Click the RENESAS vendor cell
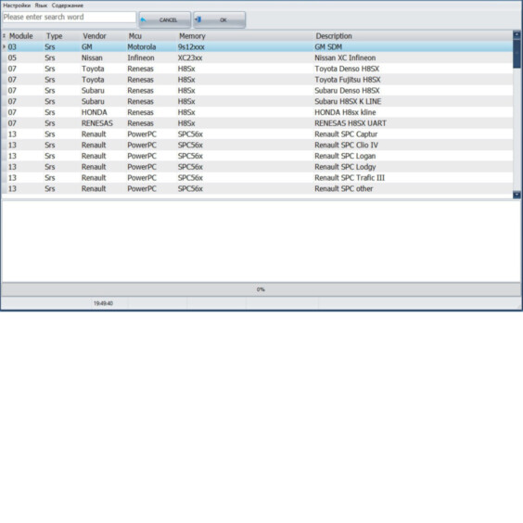 pyautogui.click(x=97, y=123)
